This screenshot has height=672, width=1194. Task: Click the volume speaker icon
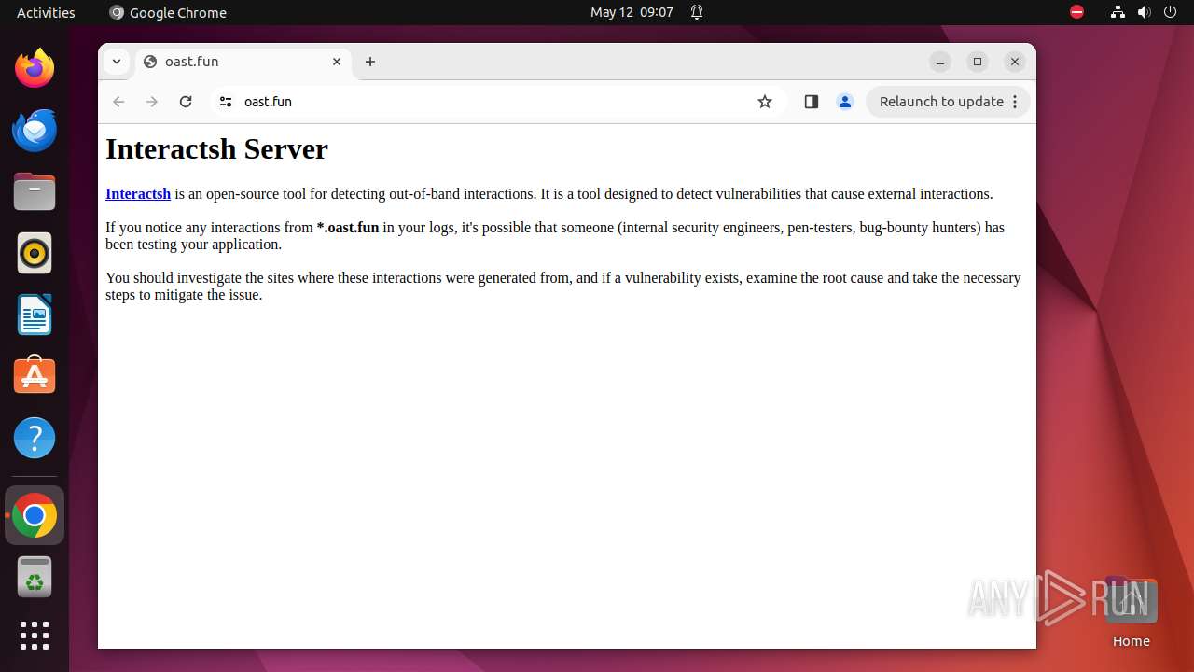tap(1145, 12)
